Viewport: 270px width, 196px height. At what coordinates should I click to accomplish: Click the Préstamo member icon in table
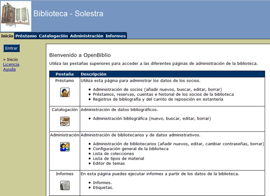pos(65,93)
